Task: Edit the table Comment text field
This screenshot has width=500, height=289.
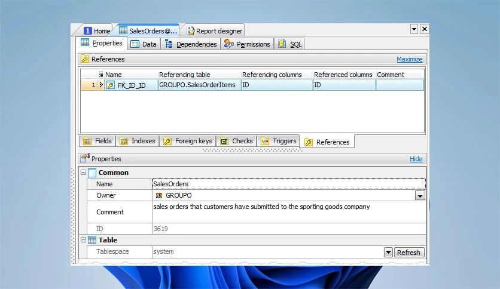Action: pos(289,212)
